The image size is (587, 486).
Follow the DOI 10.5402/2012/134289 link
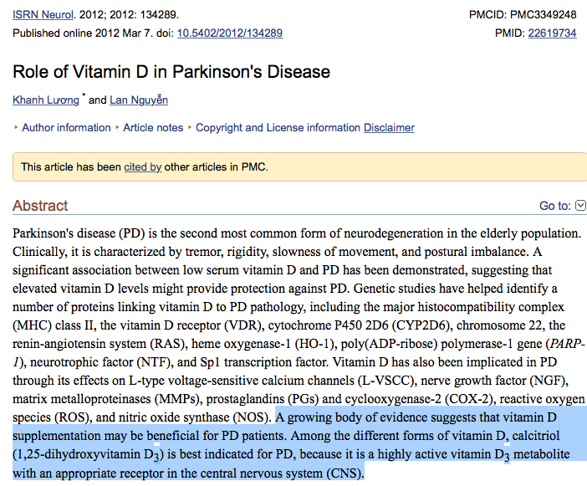230,33
